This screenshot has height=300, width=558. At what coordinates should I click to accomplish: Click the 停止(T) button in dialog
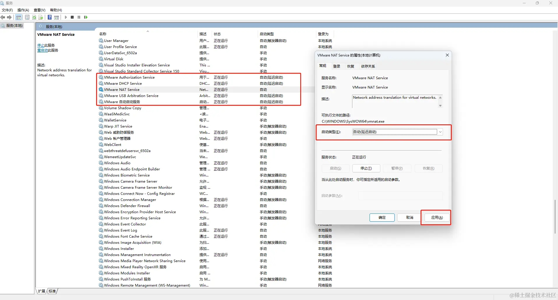[366, 168]
